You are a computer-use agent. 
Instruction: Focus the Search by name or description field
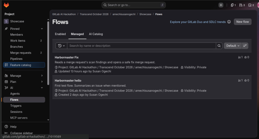pos(142,46)
